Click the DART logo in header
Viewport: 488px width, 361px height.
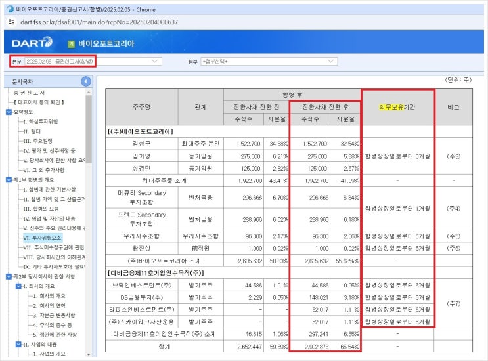point(32,43)
